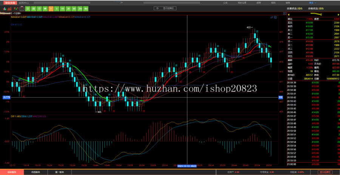Select the 5 minute period button
The width and height of the screenshot is (340, 175).
tap(57, 9)
